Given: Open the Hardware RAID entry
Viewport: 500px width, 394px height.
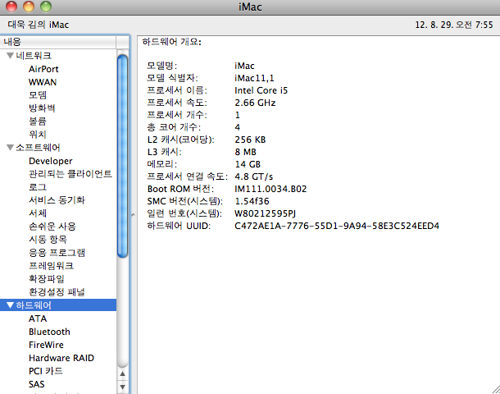Looking at the screenshot, I should tap(61, 358).
